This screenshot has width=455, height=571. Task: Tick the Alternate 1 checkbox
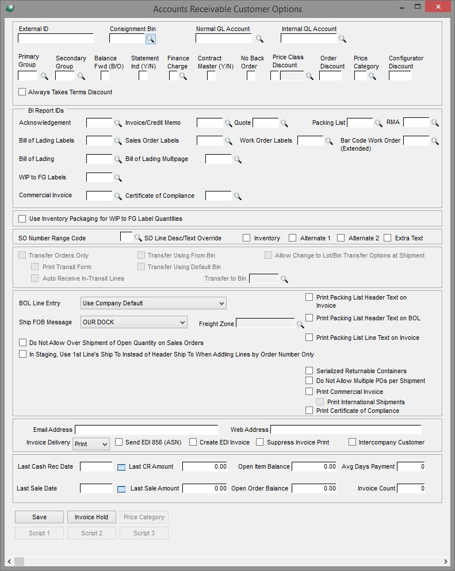tap(293, 238)
